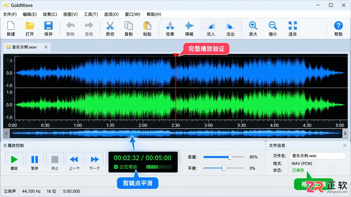Click the waveform overview scrollbar strip

(176, 134)
